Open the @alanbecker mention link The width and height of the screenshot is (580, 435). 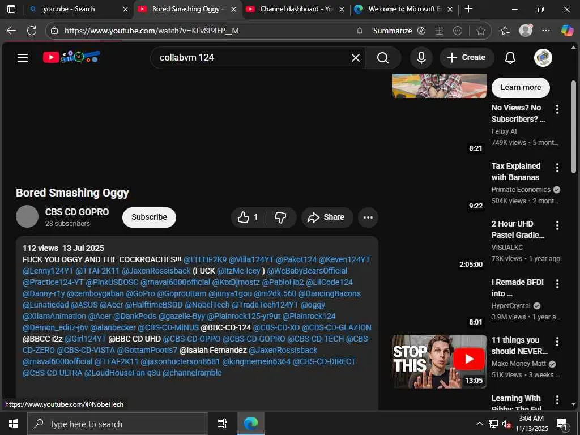pos(113,328)
